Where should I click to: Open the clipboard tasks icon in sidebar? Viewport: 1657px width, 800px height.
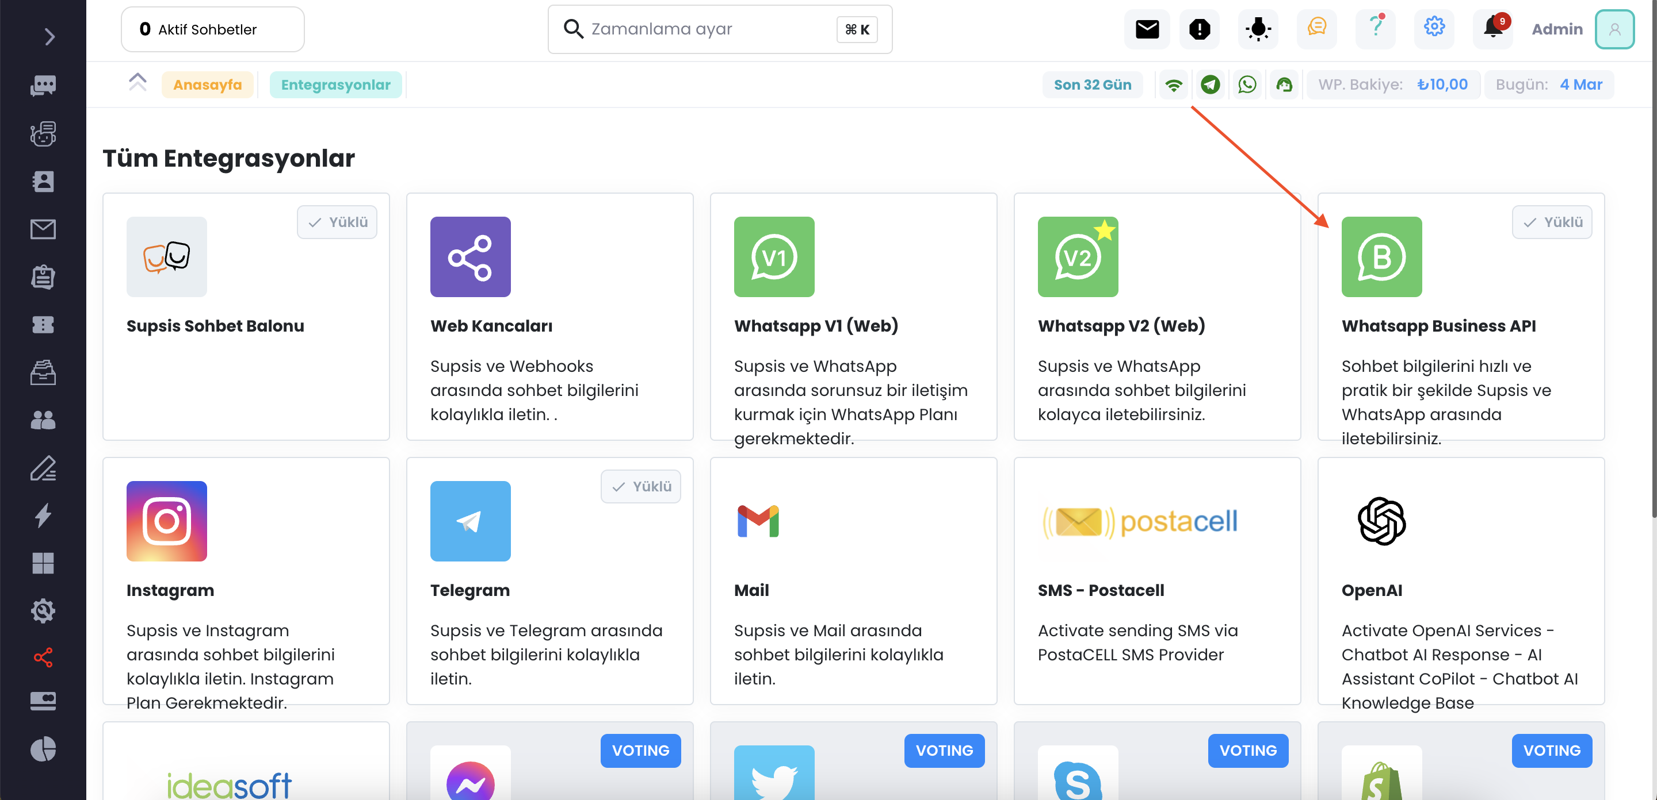pos(43,277)
